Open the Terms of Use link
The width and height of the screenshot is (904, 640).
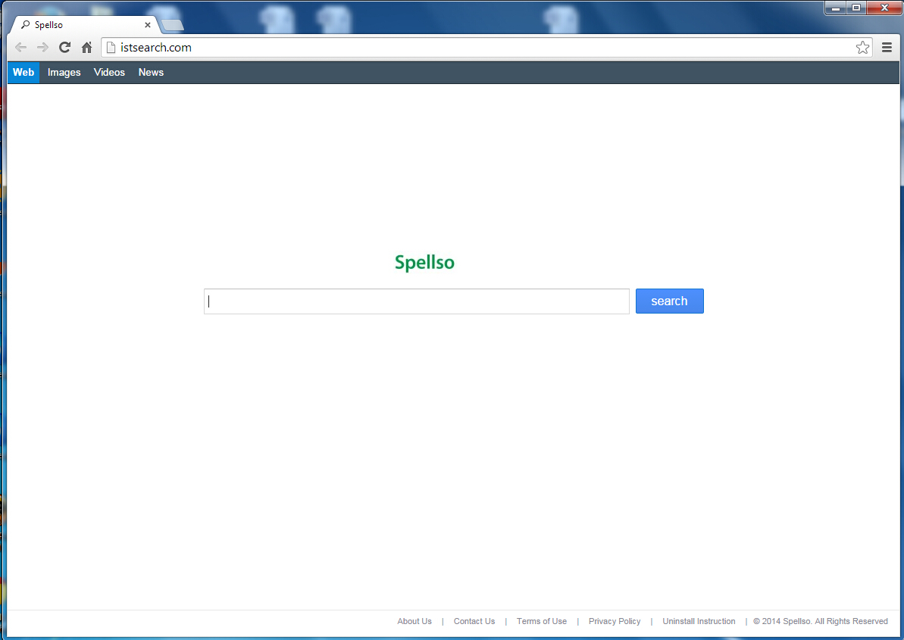point(541,621)
